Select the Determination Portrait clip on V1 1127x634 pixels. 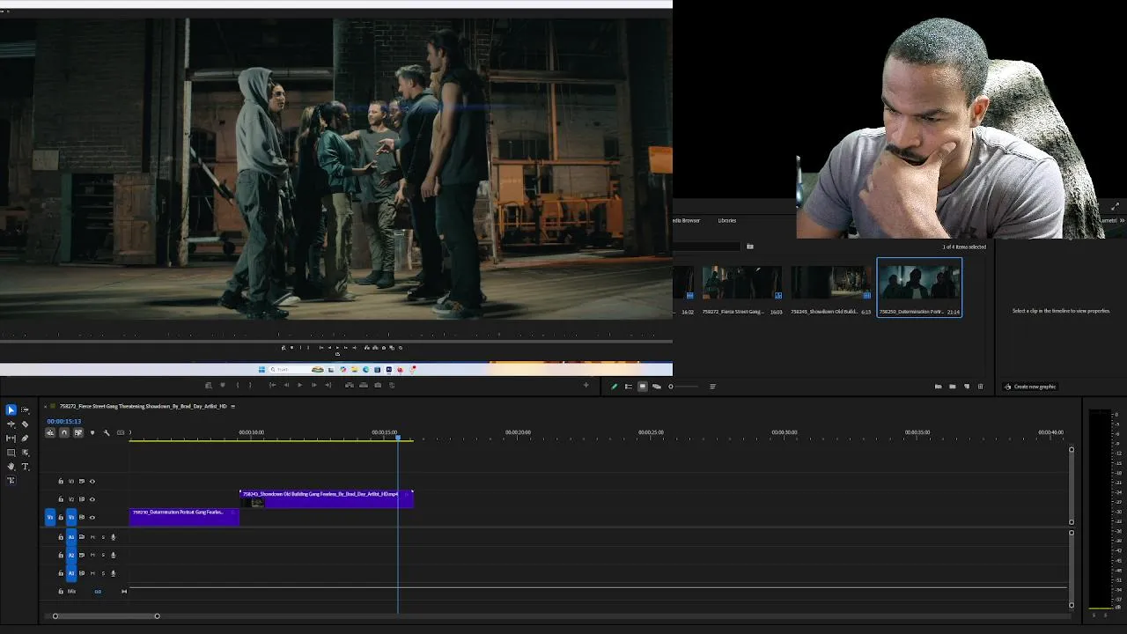[184, 517]
